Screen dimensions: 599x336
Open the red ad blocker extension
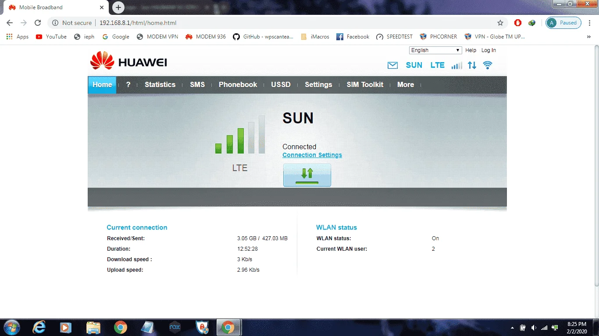coord(518,23)
